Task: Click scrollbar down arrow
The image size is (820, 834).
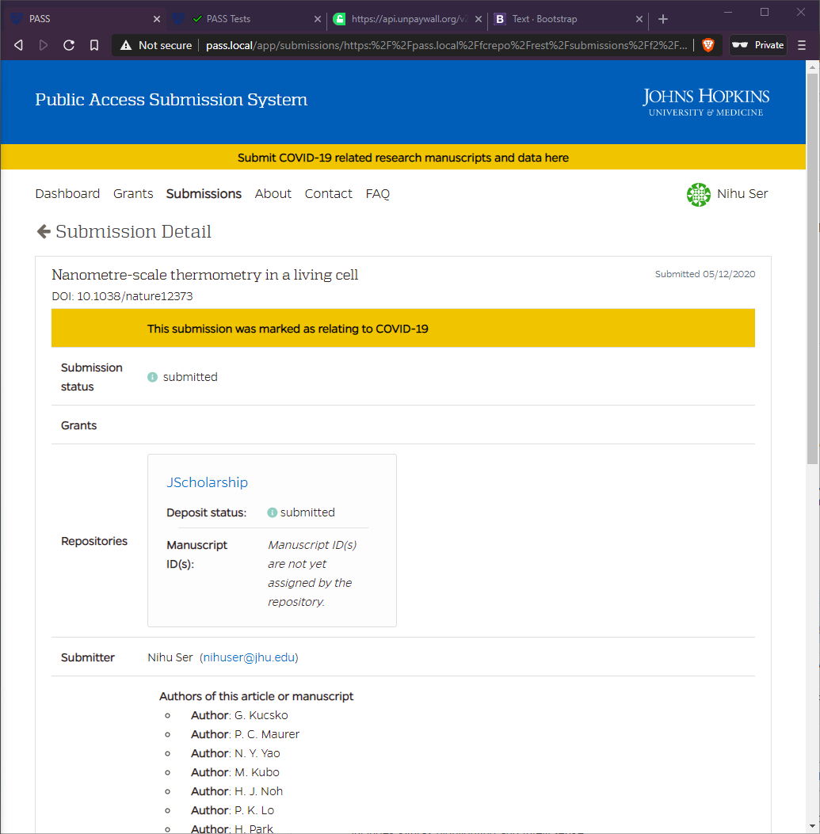Action: coord(812,826)
